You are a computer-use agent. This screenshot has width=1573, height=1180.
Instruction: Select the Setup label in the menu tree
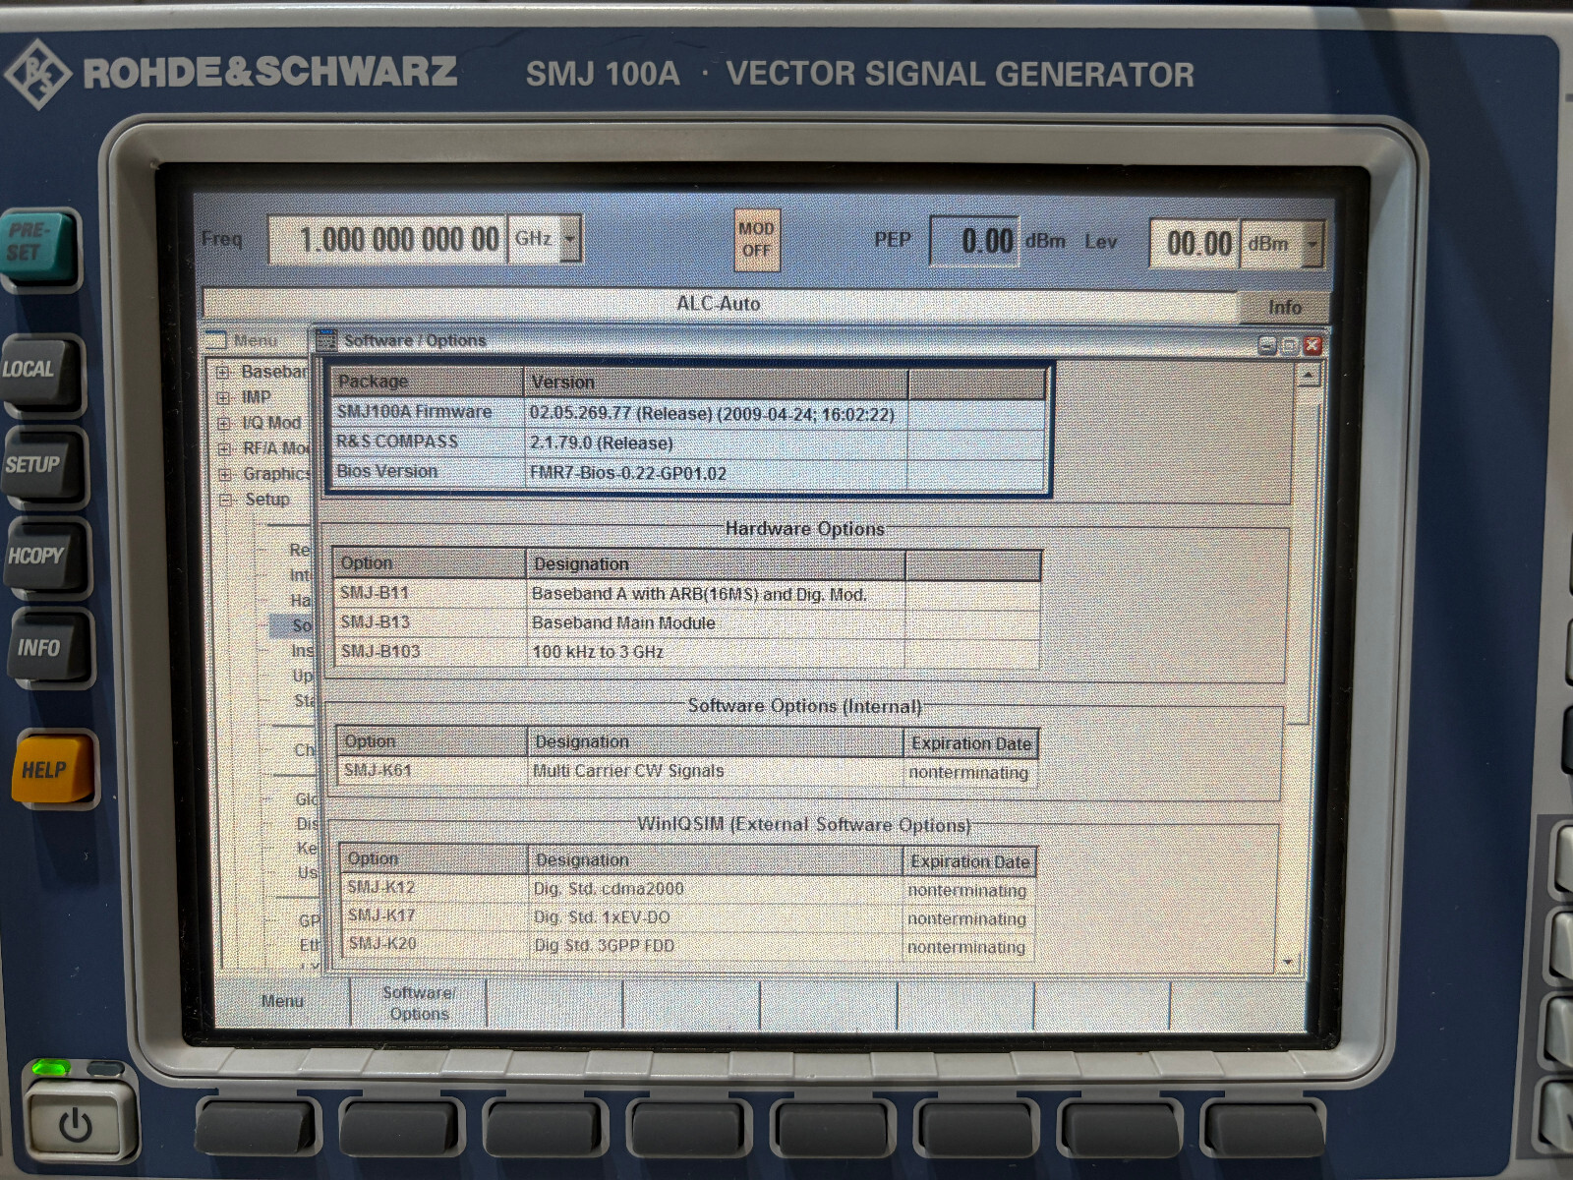(x=266, y=500)
